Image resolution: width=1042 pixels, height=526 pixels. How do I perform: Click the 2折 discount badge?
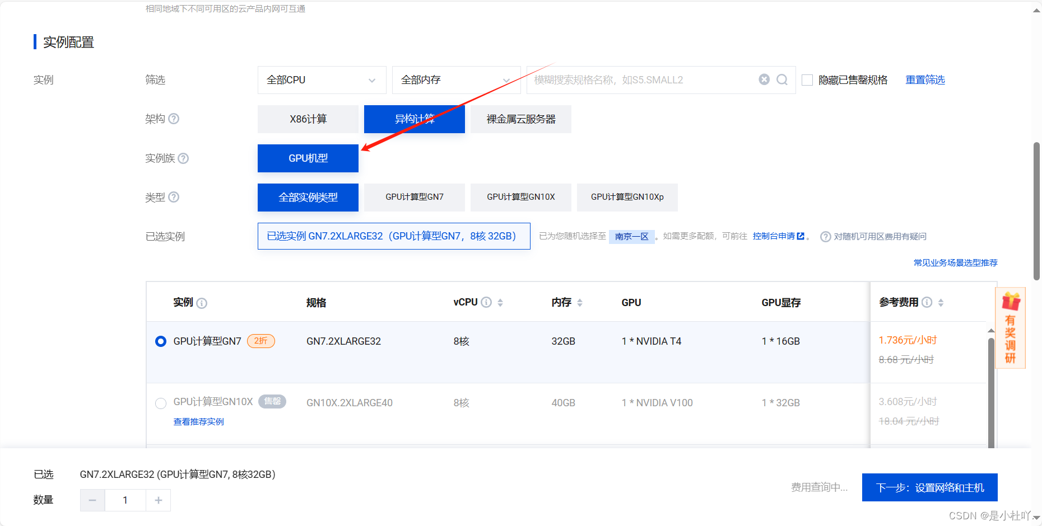tap(261, 341)
